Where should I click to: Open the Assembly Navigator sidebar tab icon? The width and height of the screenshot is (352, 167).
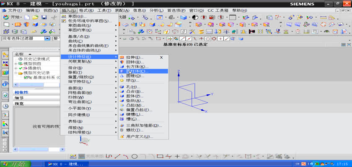[5, 55]
